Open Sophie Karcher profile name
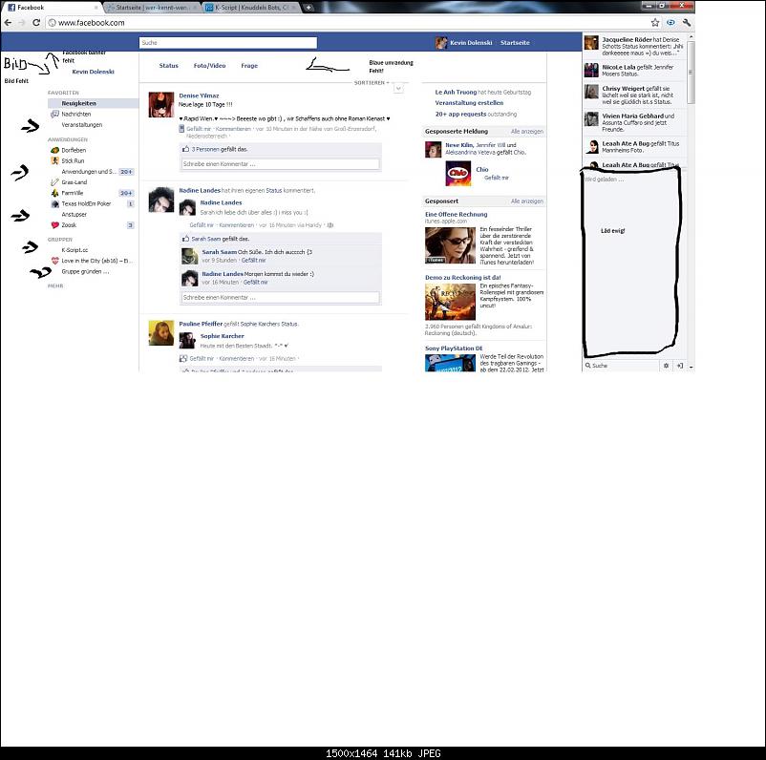The height and width of the screenshot is (760, 766). [222, 336]
